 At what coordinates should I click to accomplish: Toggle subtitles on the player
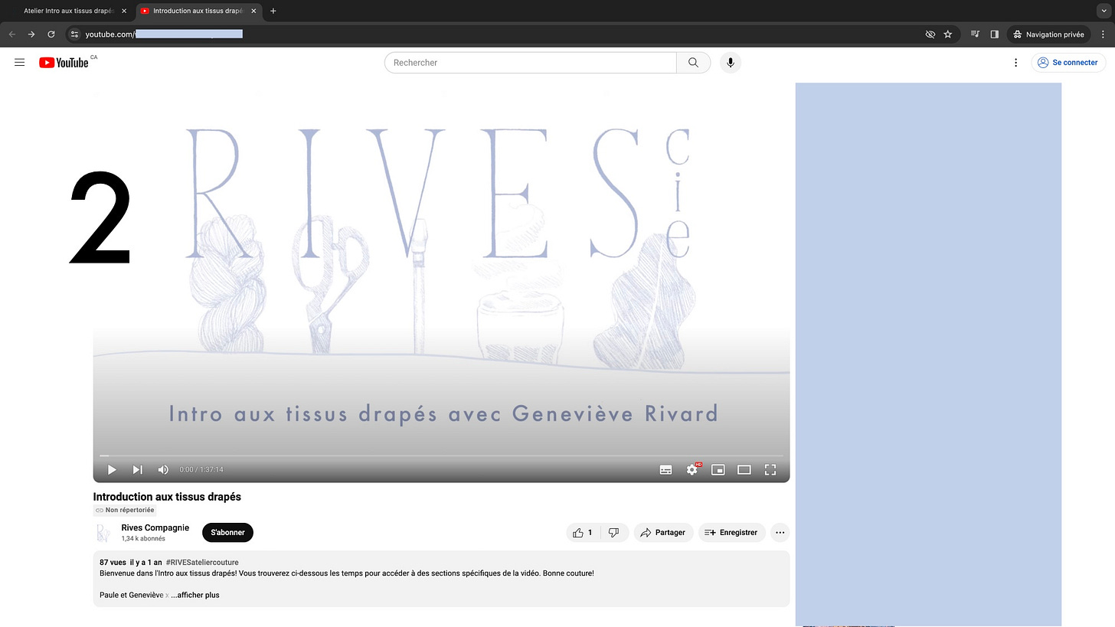tap(666, 469)
